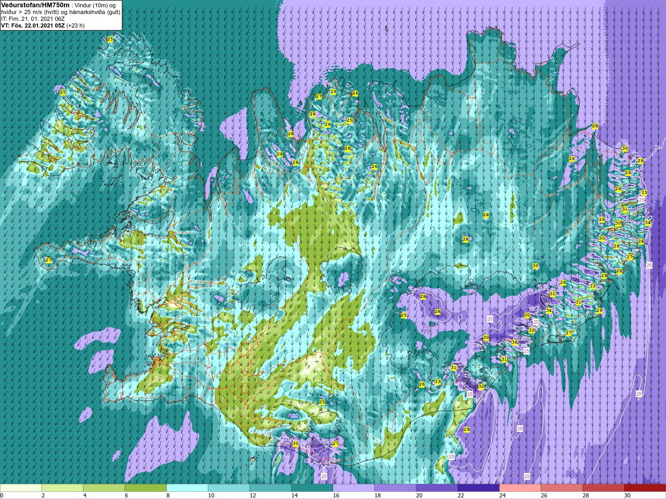Pick the cyan swatch between 8 and 10
This screenshot has width=666, height=499.
pyautogui.click(x=187, y=488)
